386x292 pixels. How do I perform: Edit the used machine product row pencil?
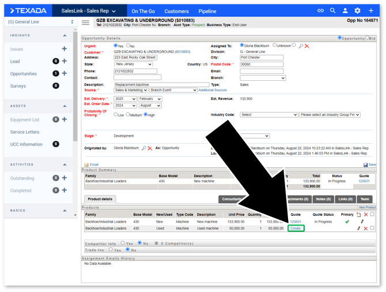[358, 229]
